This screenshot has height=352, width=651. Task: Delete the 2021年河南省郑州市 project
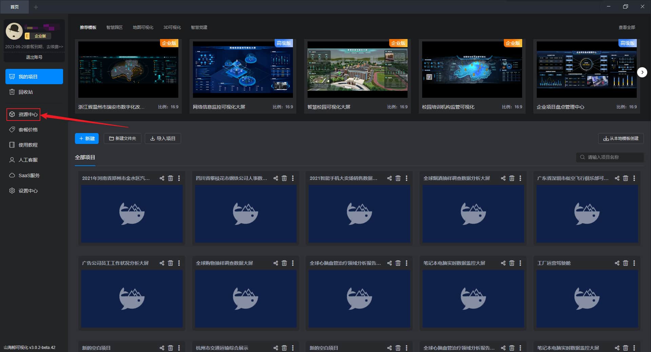pos(171,178)
